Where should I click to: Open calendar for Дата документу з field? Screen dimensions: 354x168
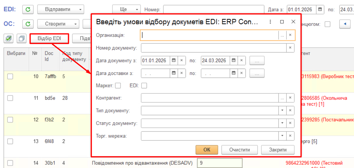click(x=174, y=61)
